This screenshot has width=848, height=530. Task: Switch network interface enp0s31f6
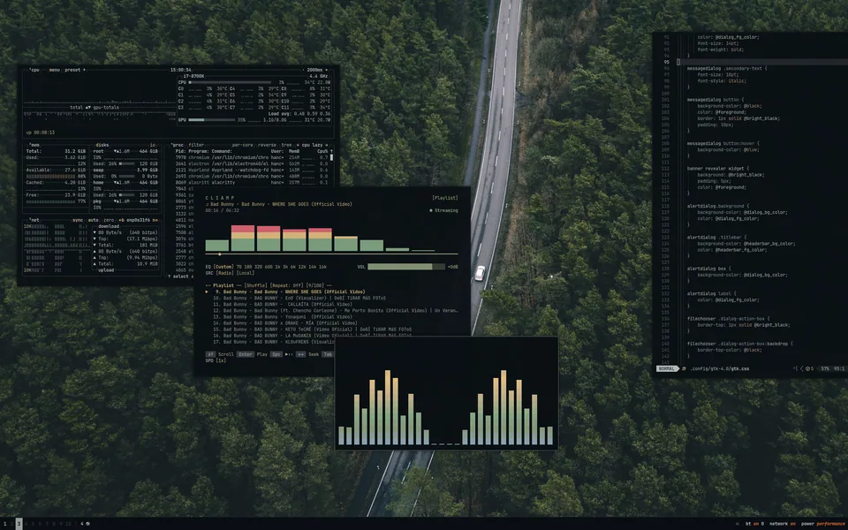pyautogui.click(x=138, y=220)
